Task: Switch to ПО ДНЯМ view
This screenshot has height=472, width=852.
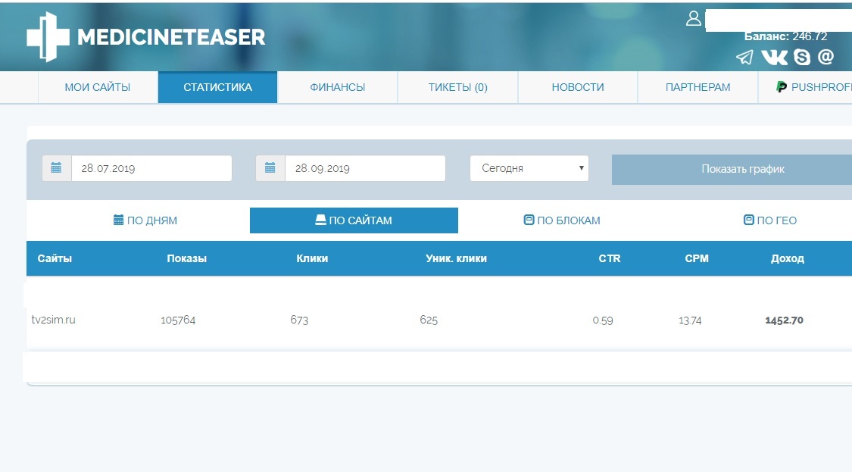Action: [x=145, y=220]
